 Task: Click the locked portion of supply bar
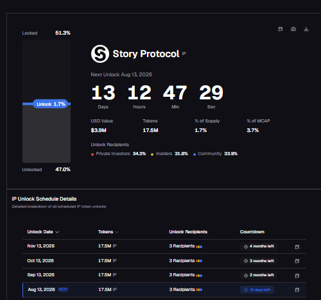coord(46,71)
